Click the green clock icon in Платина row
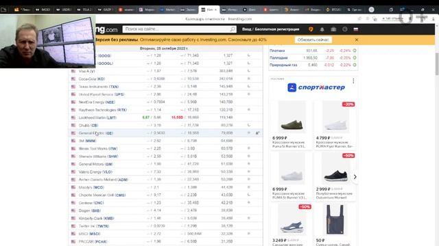This screenshot has height=246, width=439. [x=355, y=51]
